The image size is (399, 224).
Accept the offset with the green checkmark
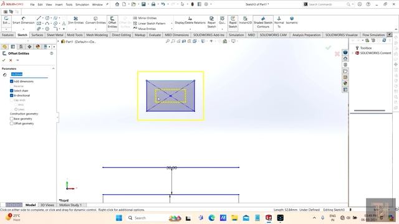point(4,60)
